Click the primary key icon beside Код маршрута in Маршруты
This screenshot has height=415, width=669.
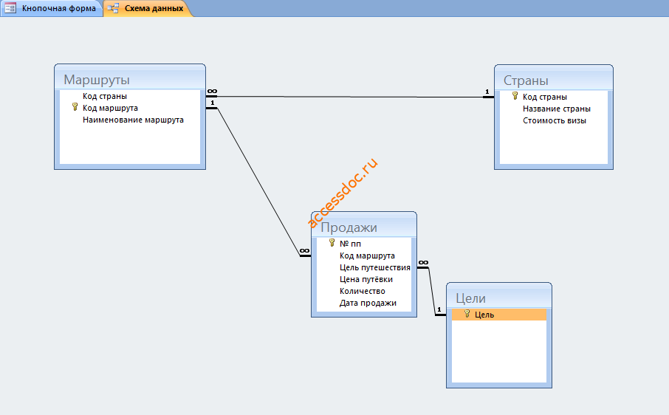coord(75,107)
